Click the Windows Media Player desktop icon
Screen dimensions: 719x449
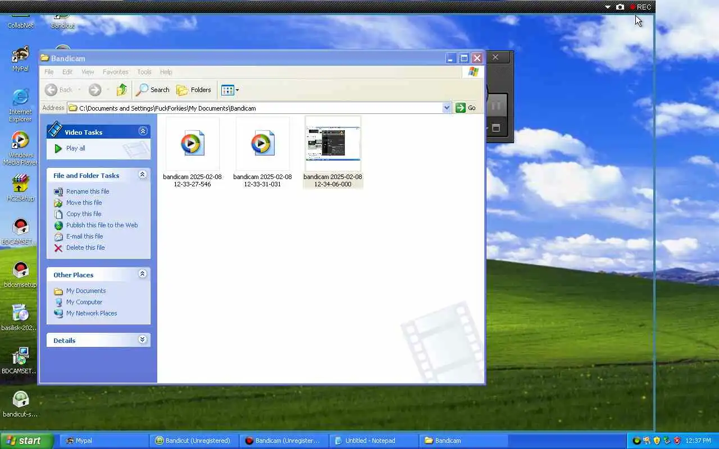(20, 148)
